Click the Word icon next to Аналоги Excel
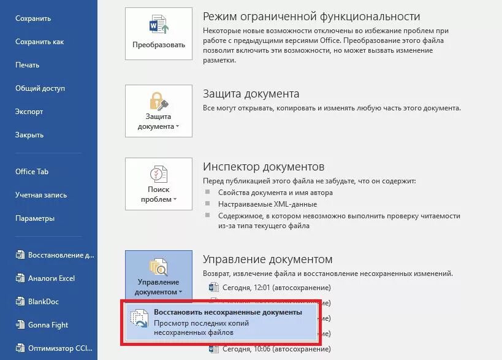This screenshot has width=502, height=360. (x=20, y=278)
